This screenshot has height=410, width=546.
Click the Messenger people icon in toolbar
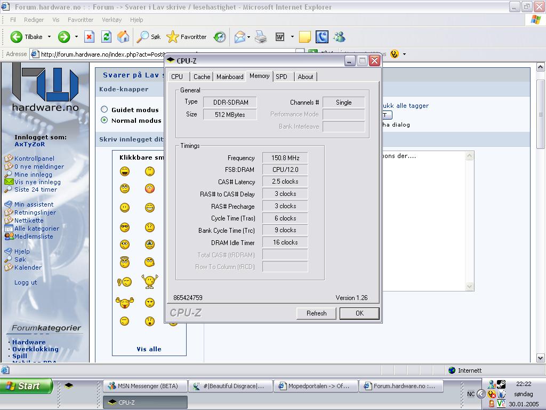[339, 37]
